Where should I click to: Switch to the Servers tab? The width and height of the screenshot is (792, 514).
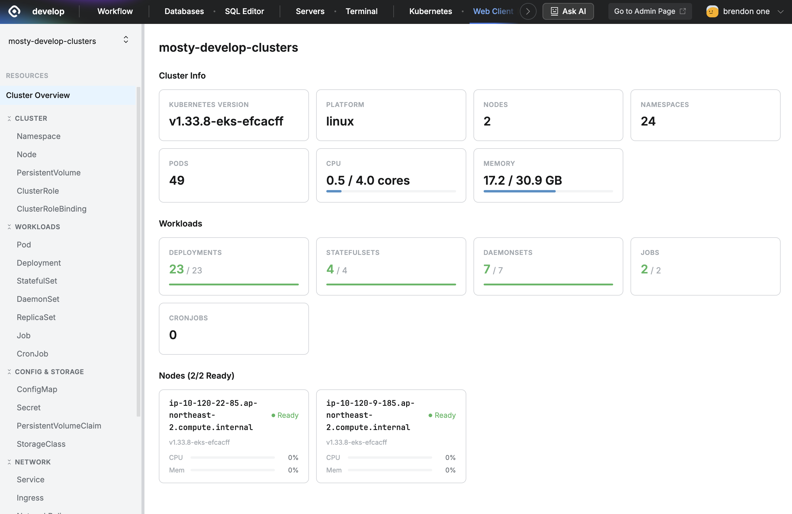tap(310, 11)
